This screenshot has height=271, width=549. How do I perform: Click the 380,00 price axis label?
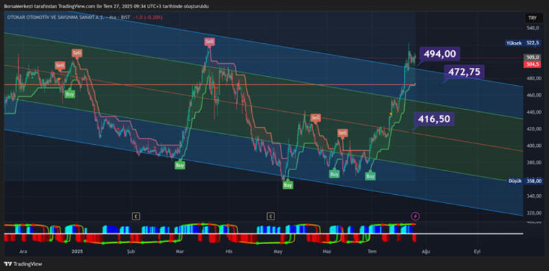pos(533,162)
